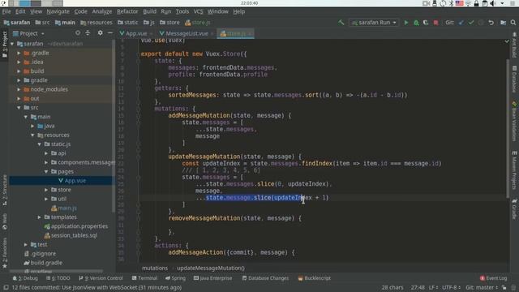The image size is (519, 292).
Task: Click the green inspection checkmark in the editor
Action: 507,41
